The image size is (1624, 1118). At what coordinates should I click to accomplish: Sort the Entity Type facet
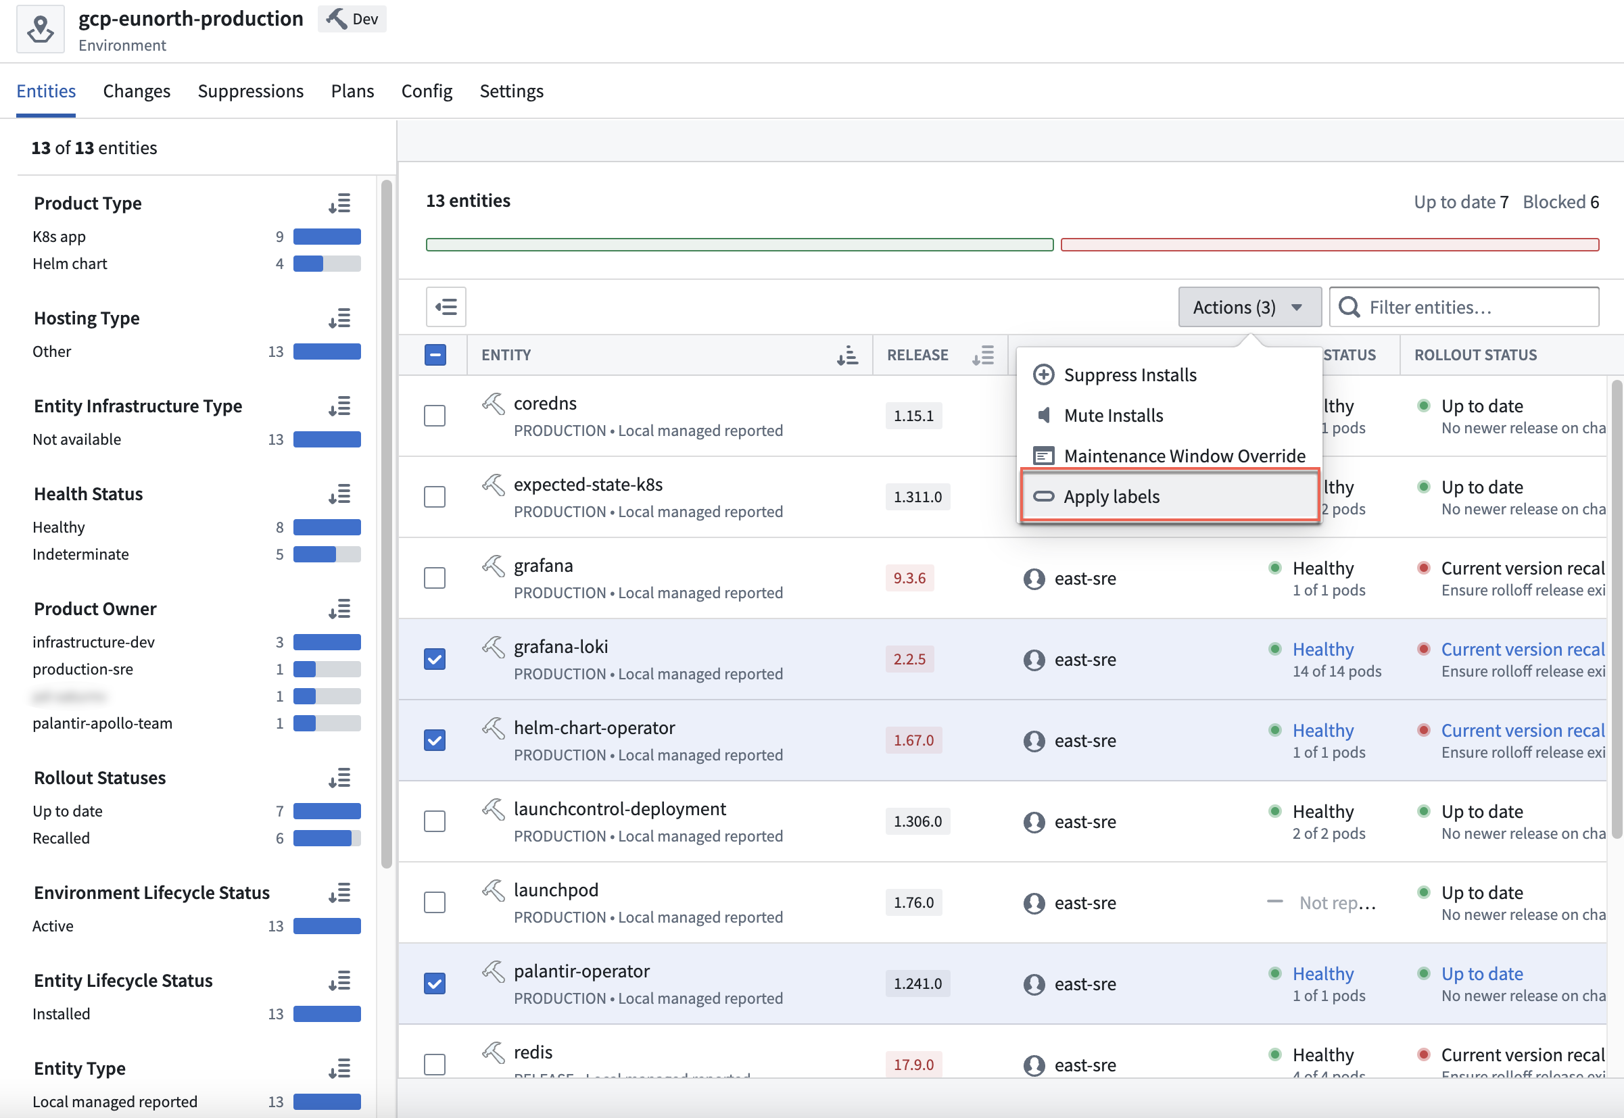coord(340,1069)
